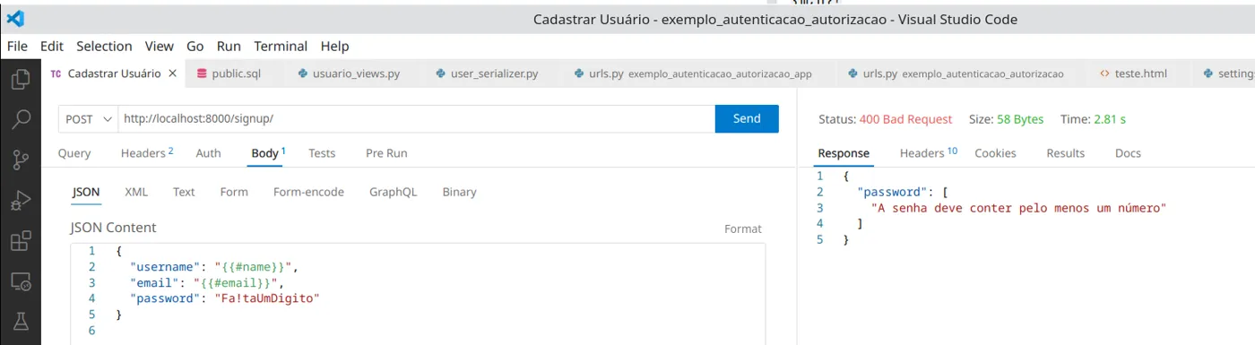Switch to the Response tab

click(844, 153)
